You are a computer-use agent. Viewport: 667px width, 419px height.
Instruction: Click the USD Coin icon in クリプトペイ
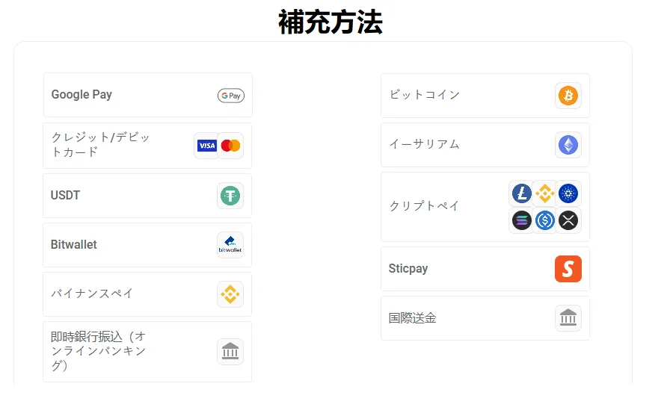(x=545, y=220)
